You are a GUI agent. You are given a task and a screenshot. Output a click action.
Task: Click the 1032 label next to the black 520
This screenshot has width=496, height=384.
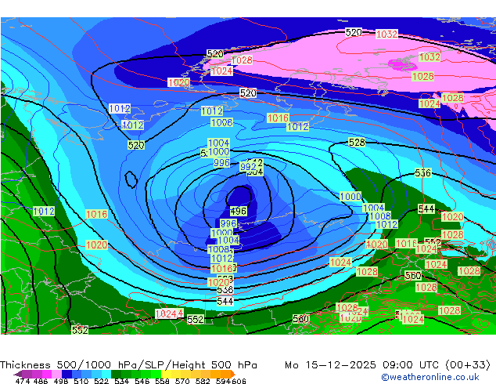tap(386, 34)
